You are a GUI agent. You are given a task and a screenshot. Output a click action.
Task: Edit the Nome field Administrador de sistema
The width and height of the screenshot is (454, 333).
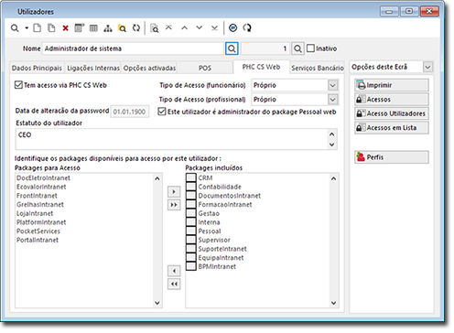pyautogui.click(x=133, y=48)
